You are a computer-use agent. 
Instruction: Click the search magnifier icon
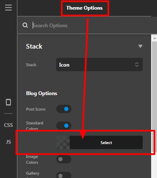(x=25, y=25)
